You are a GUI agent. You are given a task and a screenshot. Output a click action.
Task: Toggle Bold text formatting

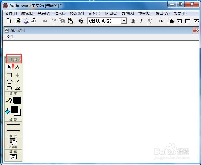click(133, 21)
